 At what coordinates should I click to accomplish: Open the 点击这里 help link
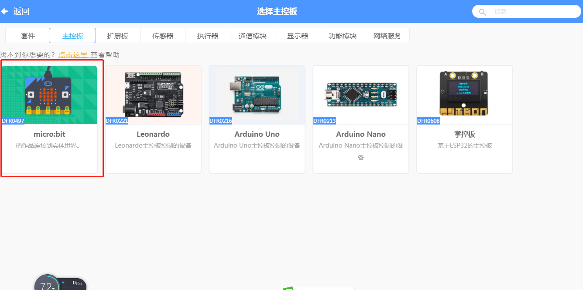(73, 55)
